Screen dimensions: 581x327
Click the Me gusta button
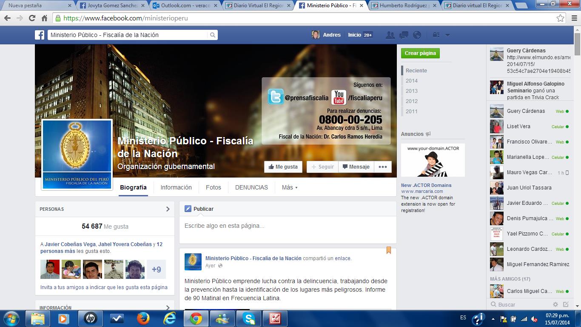(x=283, y=167)
